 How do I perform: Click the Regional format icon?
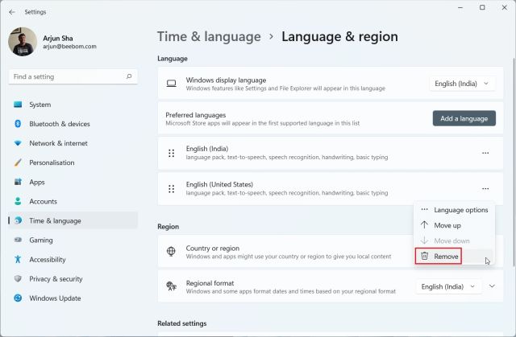171,286
